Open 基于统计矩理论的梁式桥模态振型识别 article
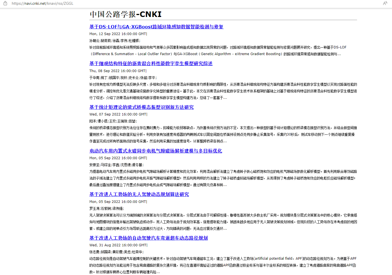Screen dimensions: 392x275 click(141, 107)
